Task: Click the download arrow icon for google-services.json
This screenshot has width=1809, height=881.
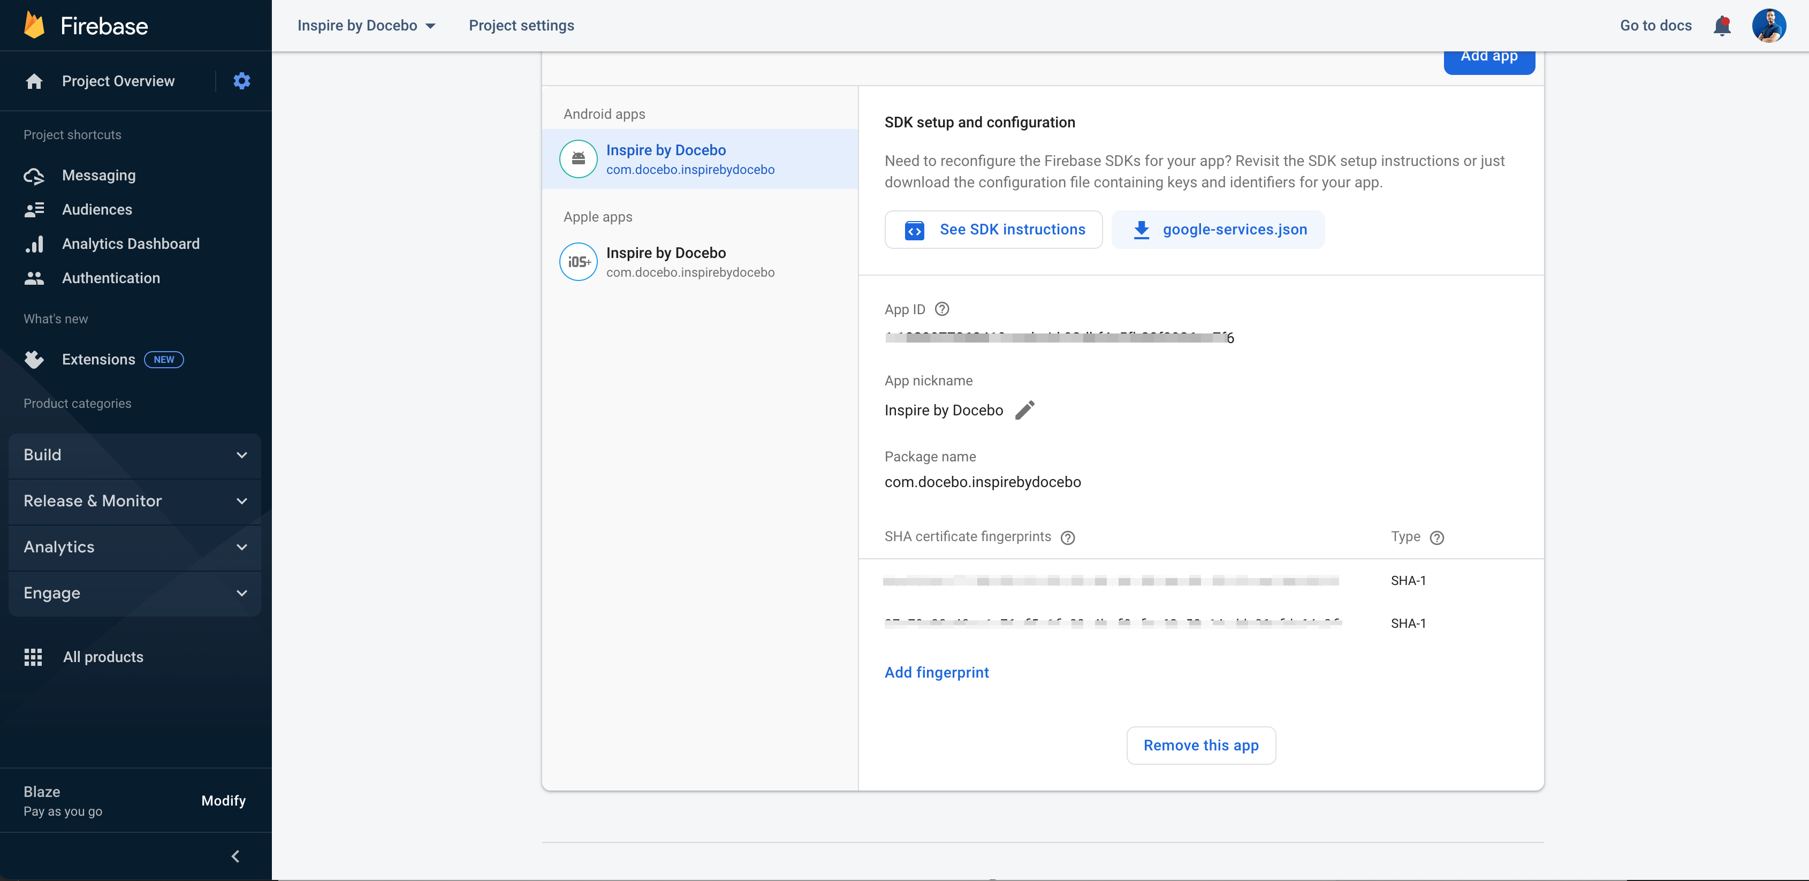Action: point(1141,230)
